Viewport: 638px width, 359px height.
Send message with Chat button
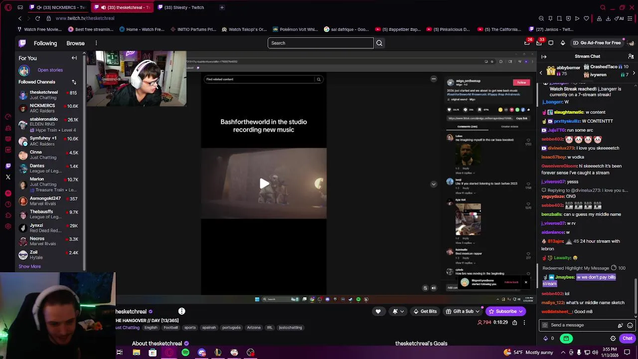point(627,339)
